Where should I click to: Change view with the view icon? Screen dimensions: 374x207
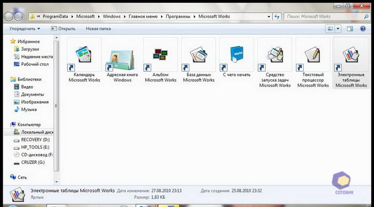(x=330, y=29)
